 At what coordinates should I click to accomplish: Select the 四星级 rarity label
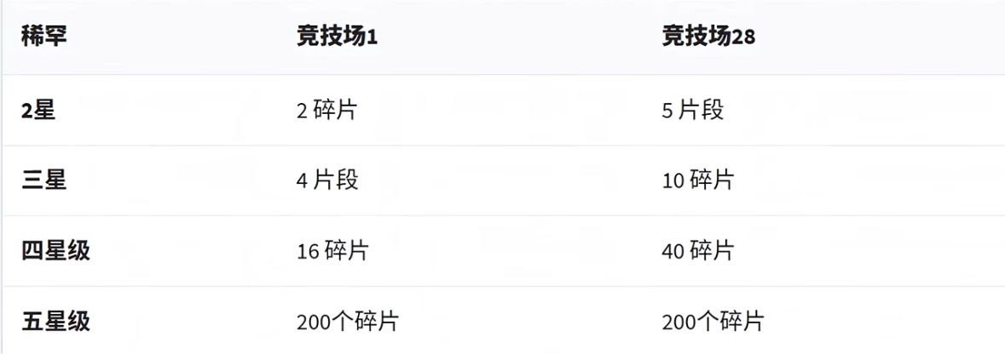pyautogui.click(x=56, y=251)
